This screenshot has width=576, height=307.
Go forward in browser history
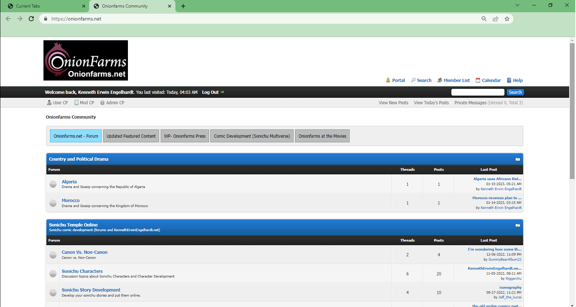pos(20,19)
